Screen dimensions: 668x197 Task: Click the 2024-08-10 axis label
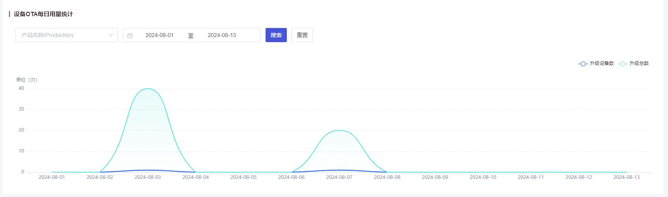click(x=483, y=177)
